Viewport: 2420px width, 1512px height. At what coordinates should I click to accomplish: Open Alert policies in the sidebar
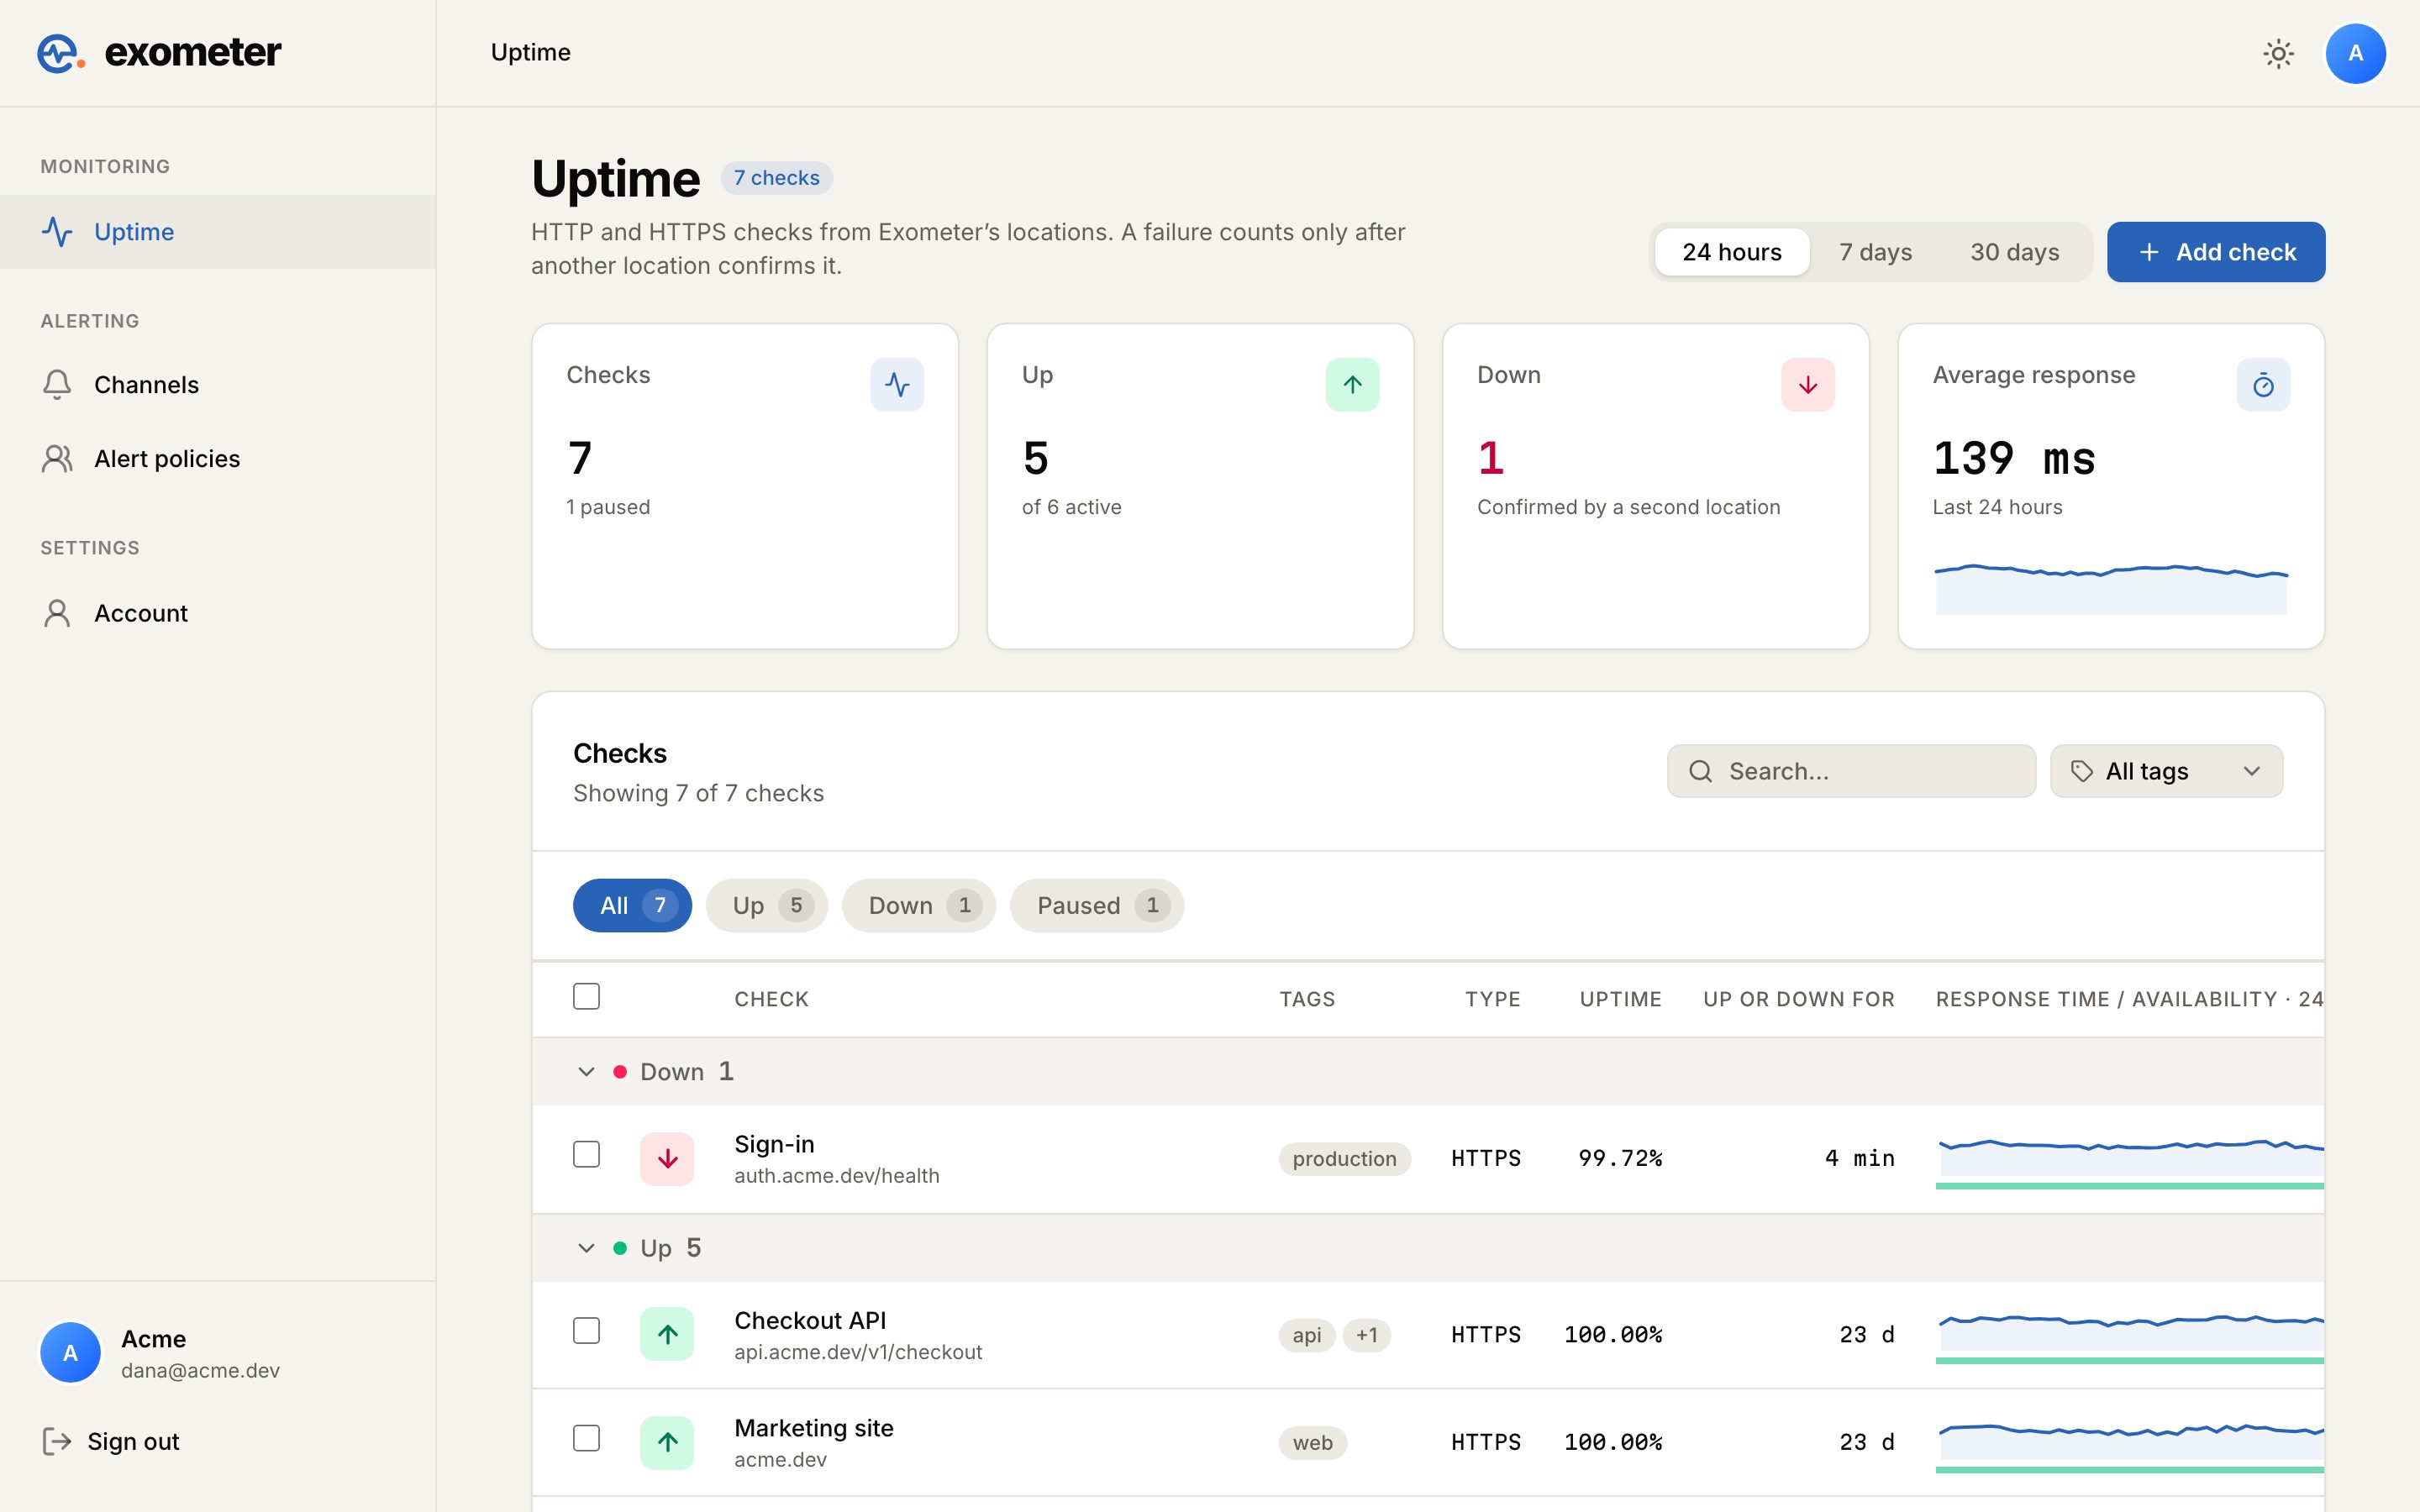[217, 459]
